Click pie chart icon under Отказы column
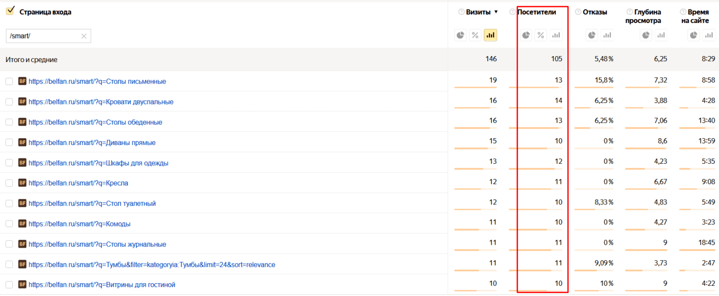This screenshot has width=719, height=296. click(592, 35)
